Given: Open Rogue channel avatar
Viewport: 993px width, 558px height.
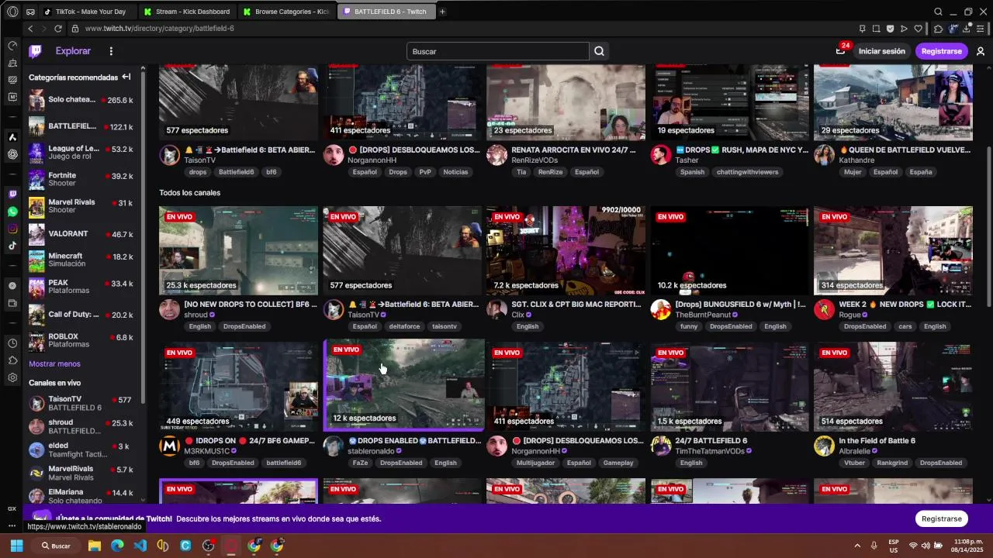Looking at the screenshot, I should [x=824, y=310].
